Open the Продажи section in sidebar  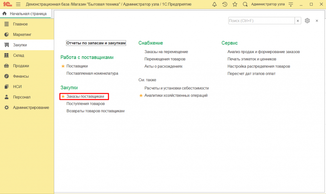21,66
